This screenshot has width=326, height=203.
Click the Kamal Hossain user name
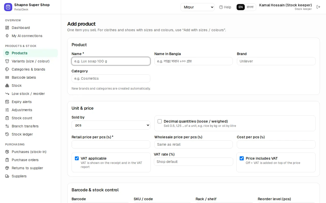click(286, 5)
